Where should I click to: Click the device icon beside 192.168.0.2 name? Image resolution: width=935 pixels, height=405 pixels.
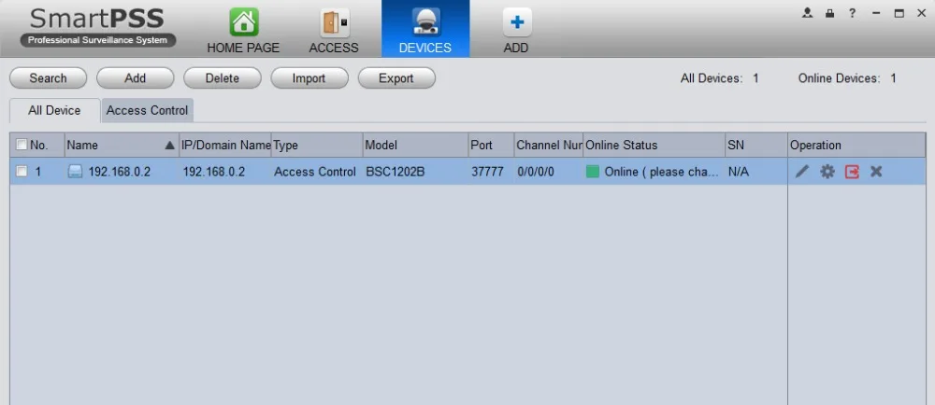(x=75, y=172)
